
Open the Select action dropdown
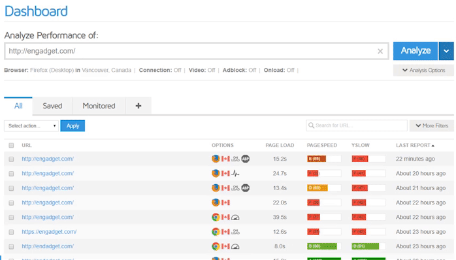[31, 125]
